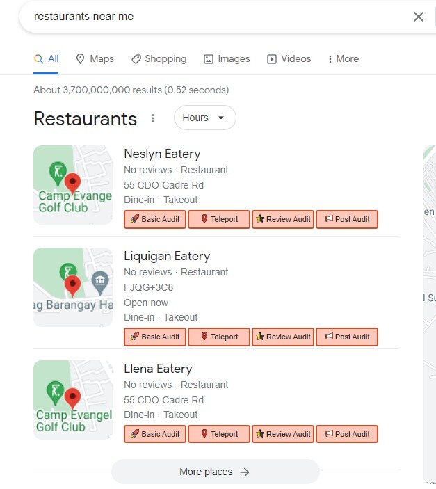
Task: Teleport to Liquigan Eatery location
Action: pos(219,337)
